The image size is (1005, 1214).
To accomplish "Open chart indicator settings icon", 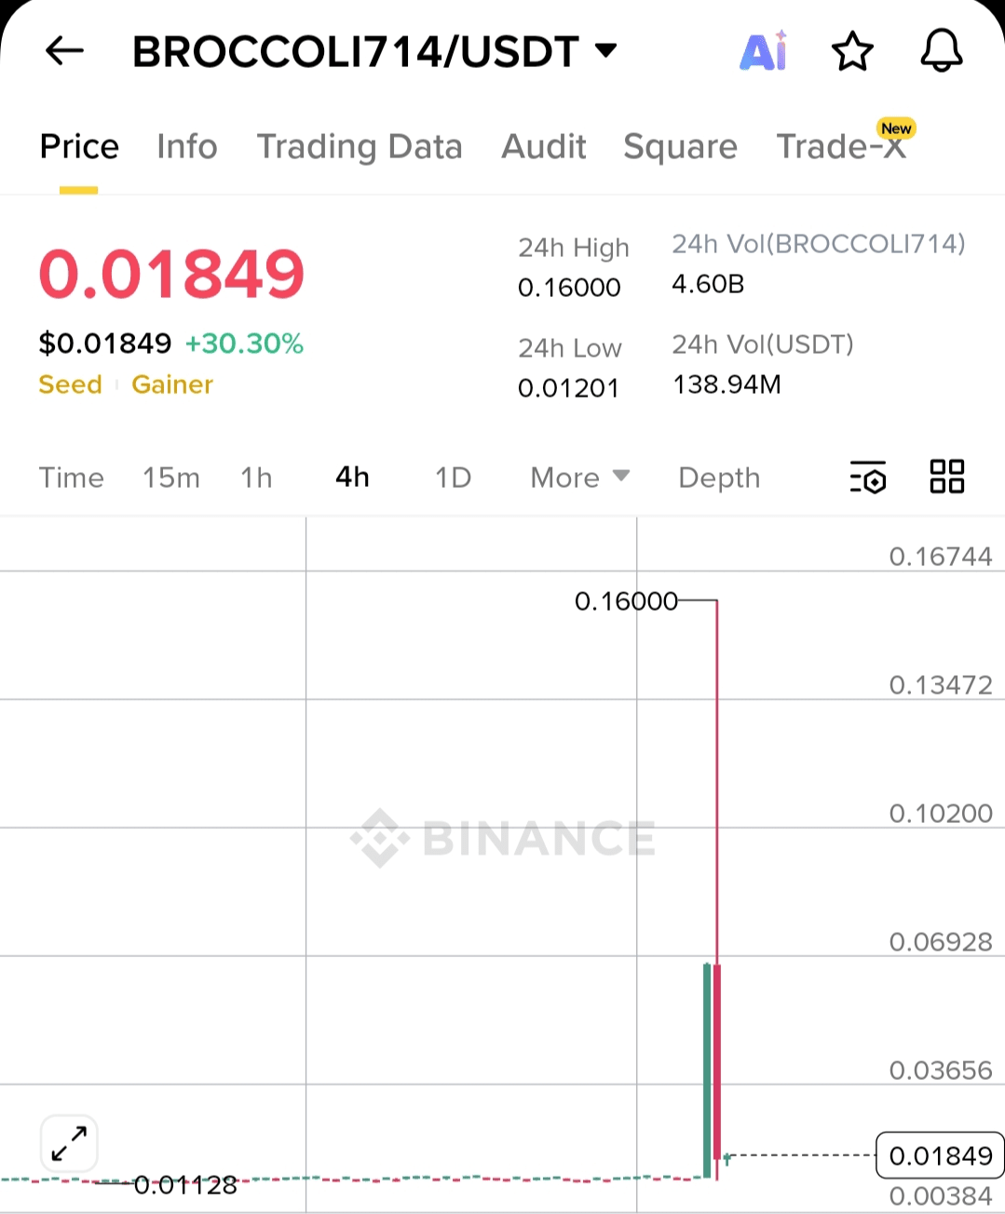I will [x=868, y=478].
